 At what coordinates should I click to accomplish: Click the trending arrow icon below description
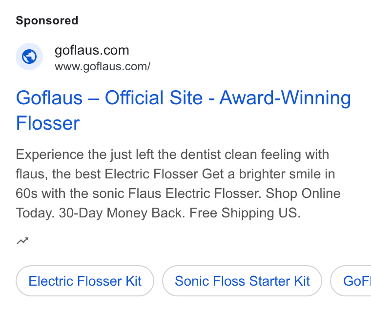click(x=23, y=241)
